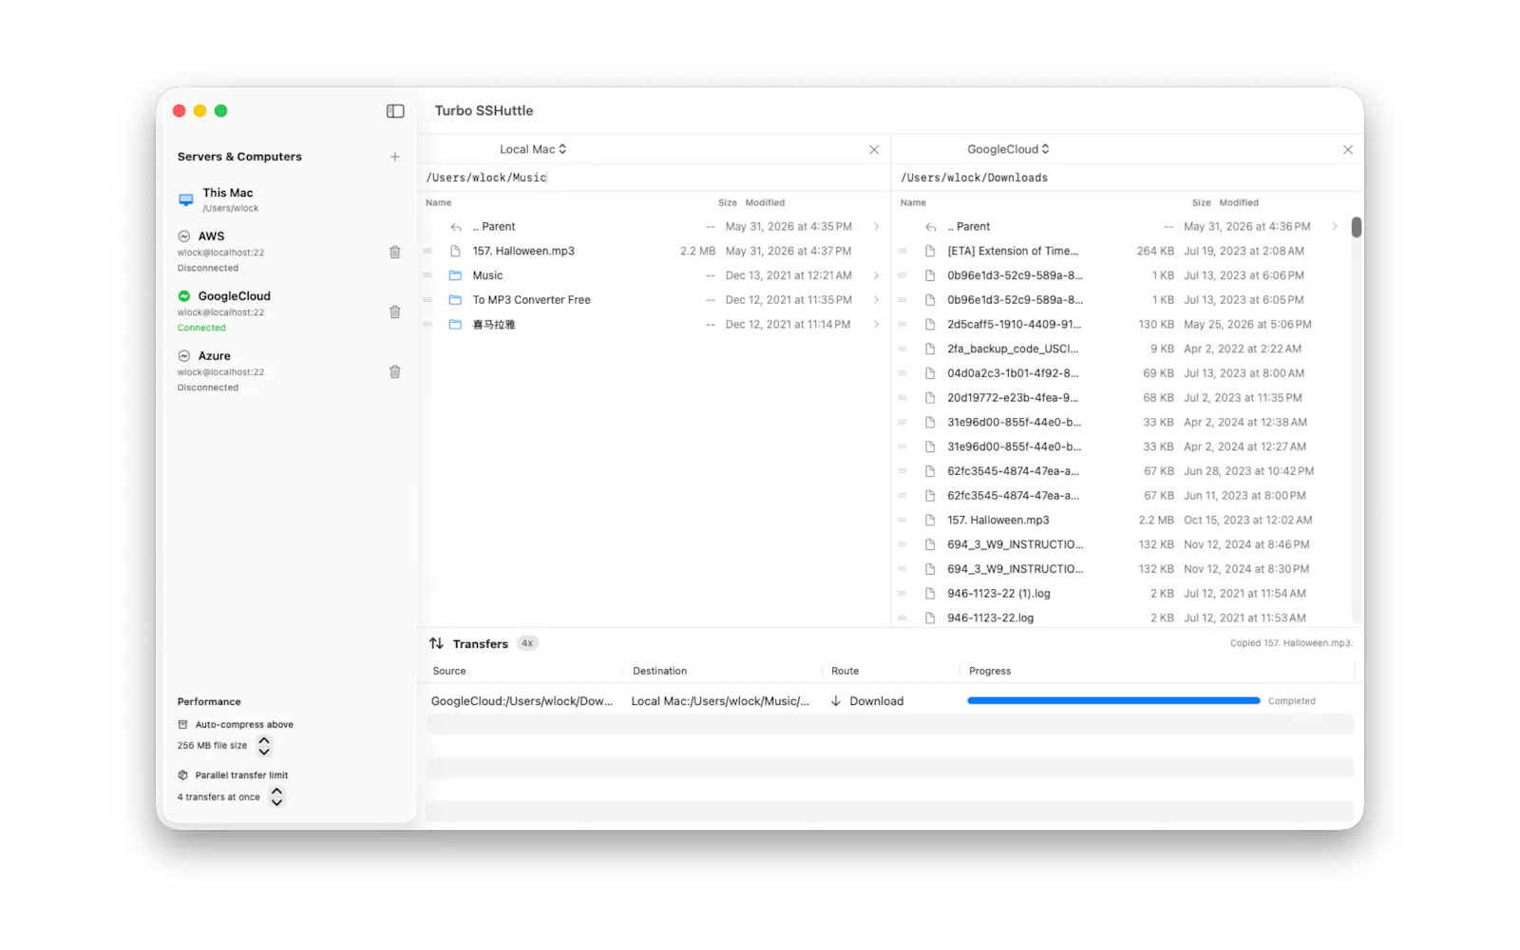Click 'Copied 157. Halloween.mp3.' status text
The image size is (1520, 950).
tap(1290, 643)
